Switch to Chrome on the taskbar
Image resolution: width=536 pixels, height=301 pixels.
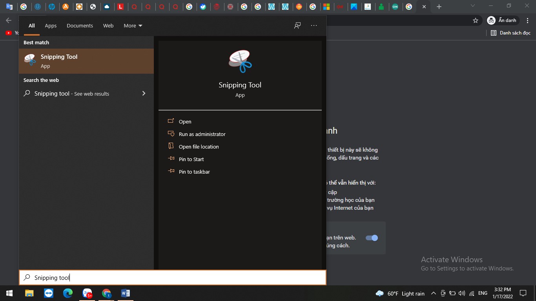point(106,293)
